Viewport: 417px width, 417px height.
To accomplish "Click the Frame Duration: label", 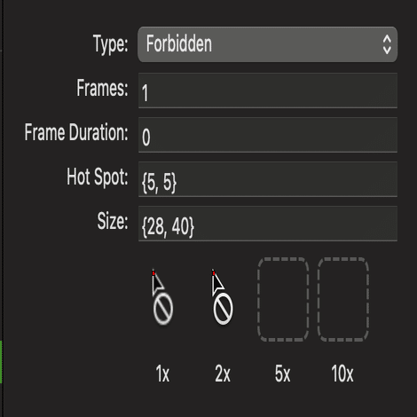I will pyautogui.click(x=76, y=132).
